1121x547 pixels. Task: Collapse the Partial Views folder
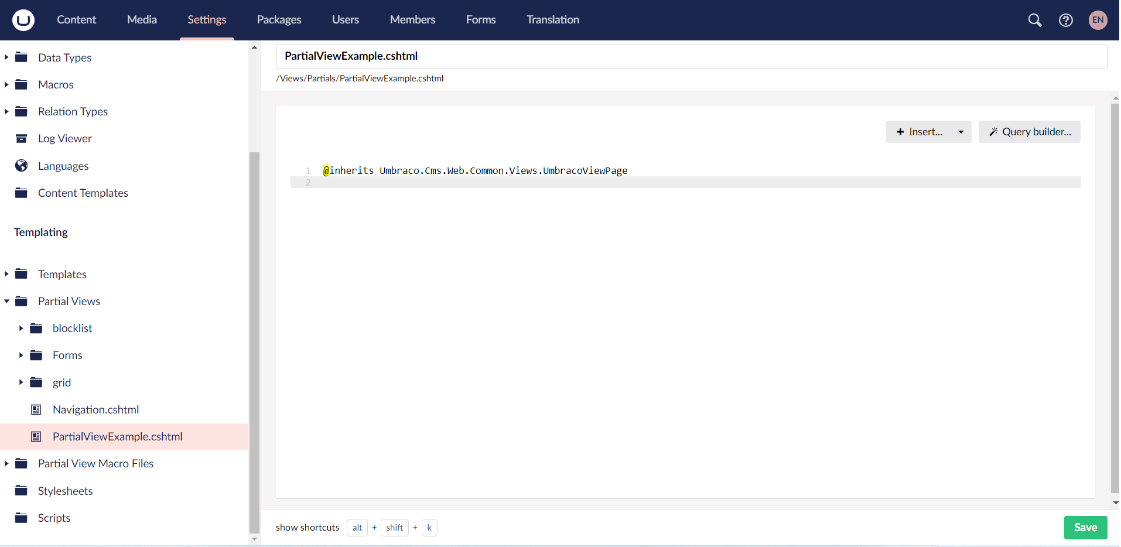[x=6, y=301]
